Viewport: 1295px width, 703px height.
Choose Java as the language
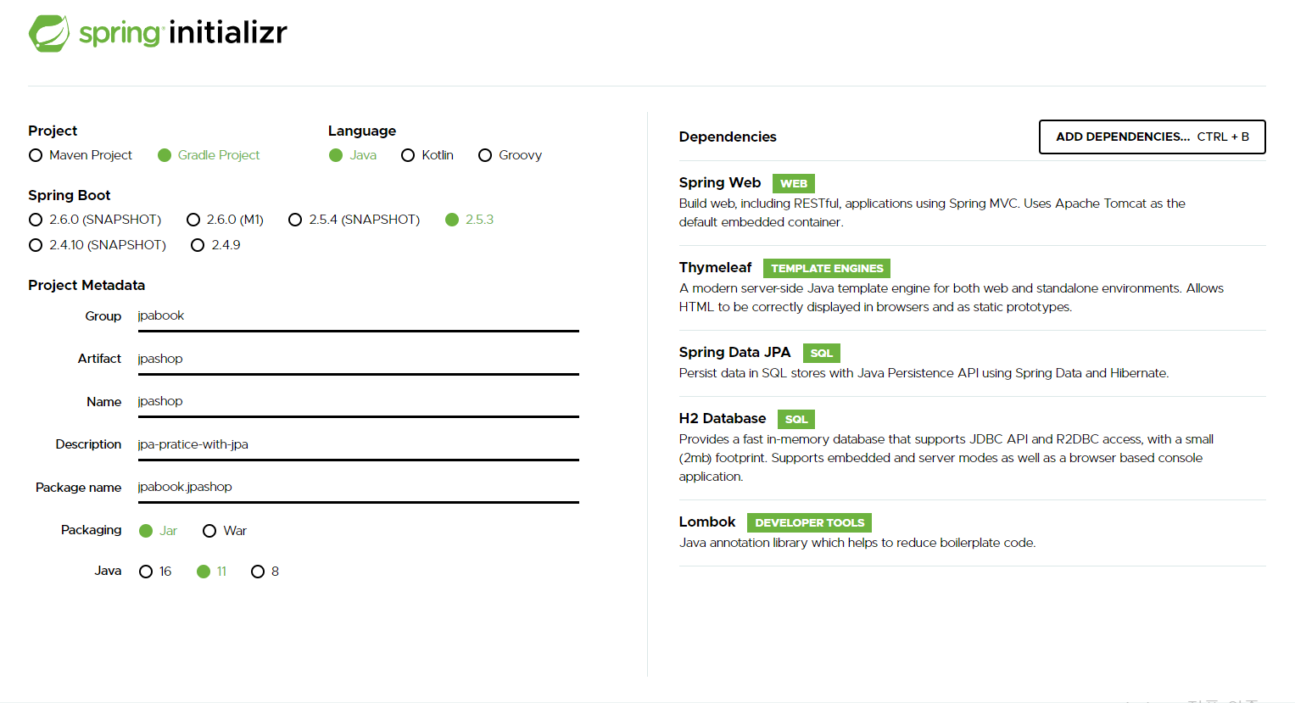(353, 155)
